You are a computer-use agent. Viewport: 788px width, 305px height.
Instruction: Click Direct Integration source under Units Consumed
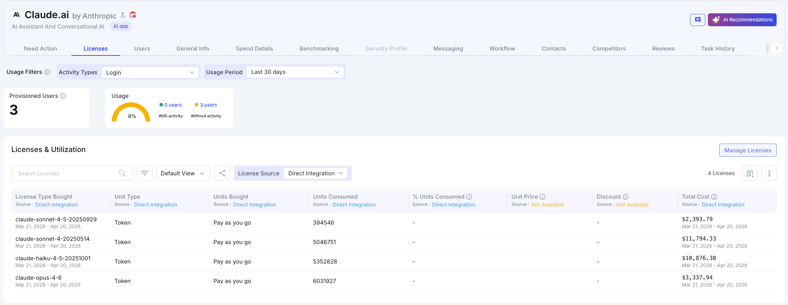click(x=354, y=205)
